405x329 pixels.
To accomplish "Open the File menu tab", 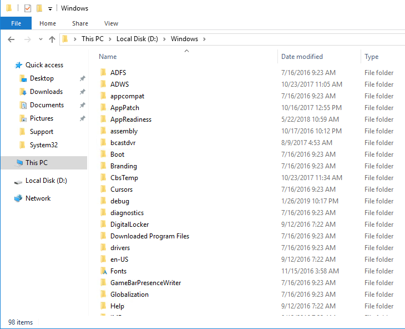I will [16, 23].
